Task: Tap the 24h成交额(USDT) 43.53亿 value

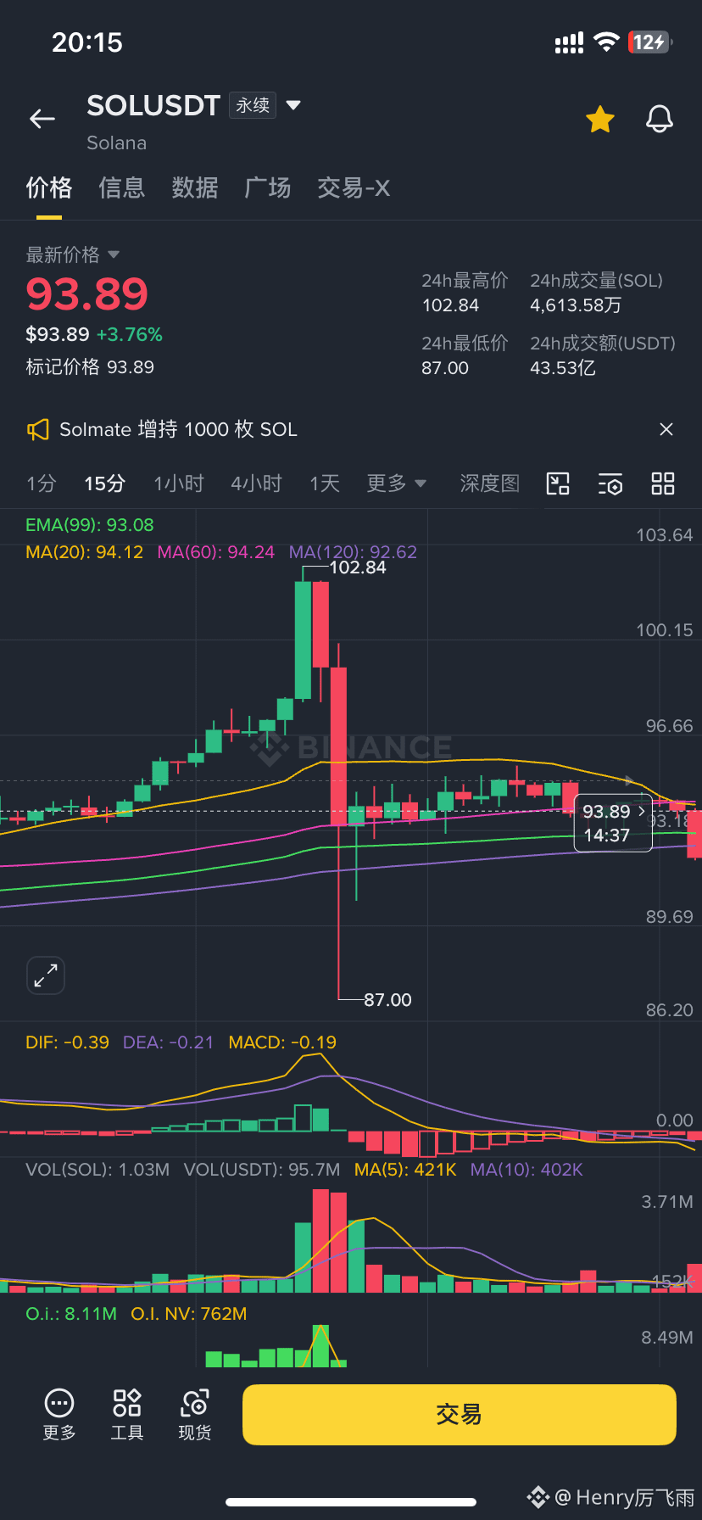Action: [563, 368]
